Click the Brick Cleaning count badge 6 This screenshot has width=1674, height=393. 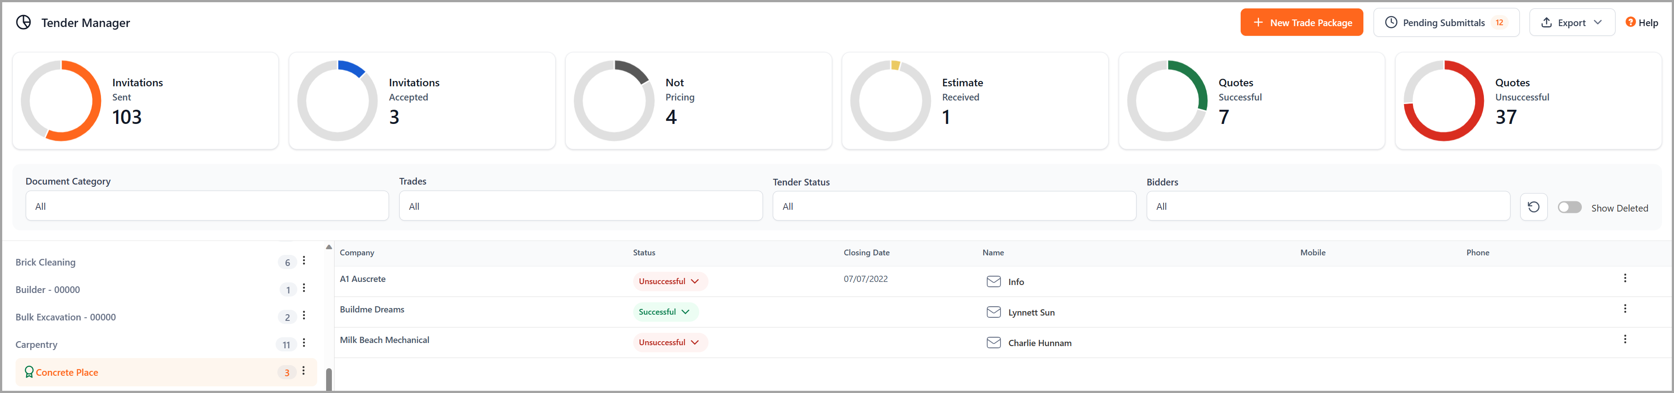coord(287,262)
